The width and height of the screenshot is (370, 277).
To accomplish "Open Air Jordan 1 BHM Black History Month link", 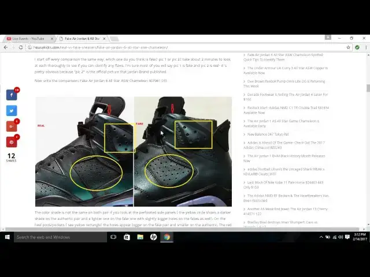I will pyautogui.click(x=284, y=158).
